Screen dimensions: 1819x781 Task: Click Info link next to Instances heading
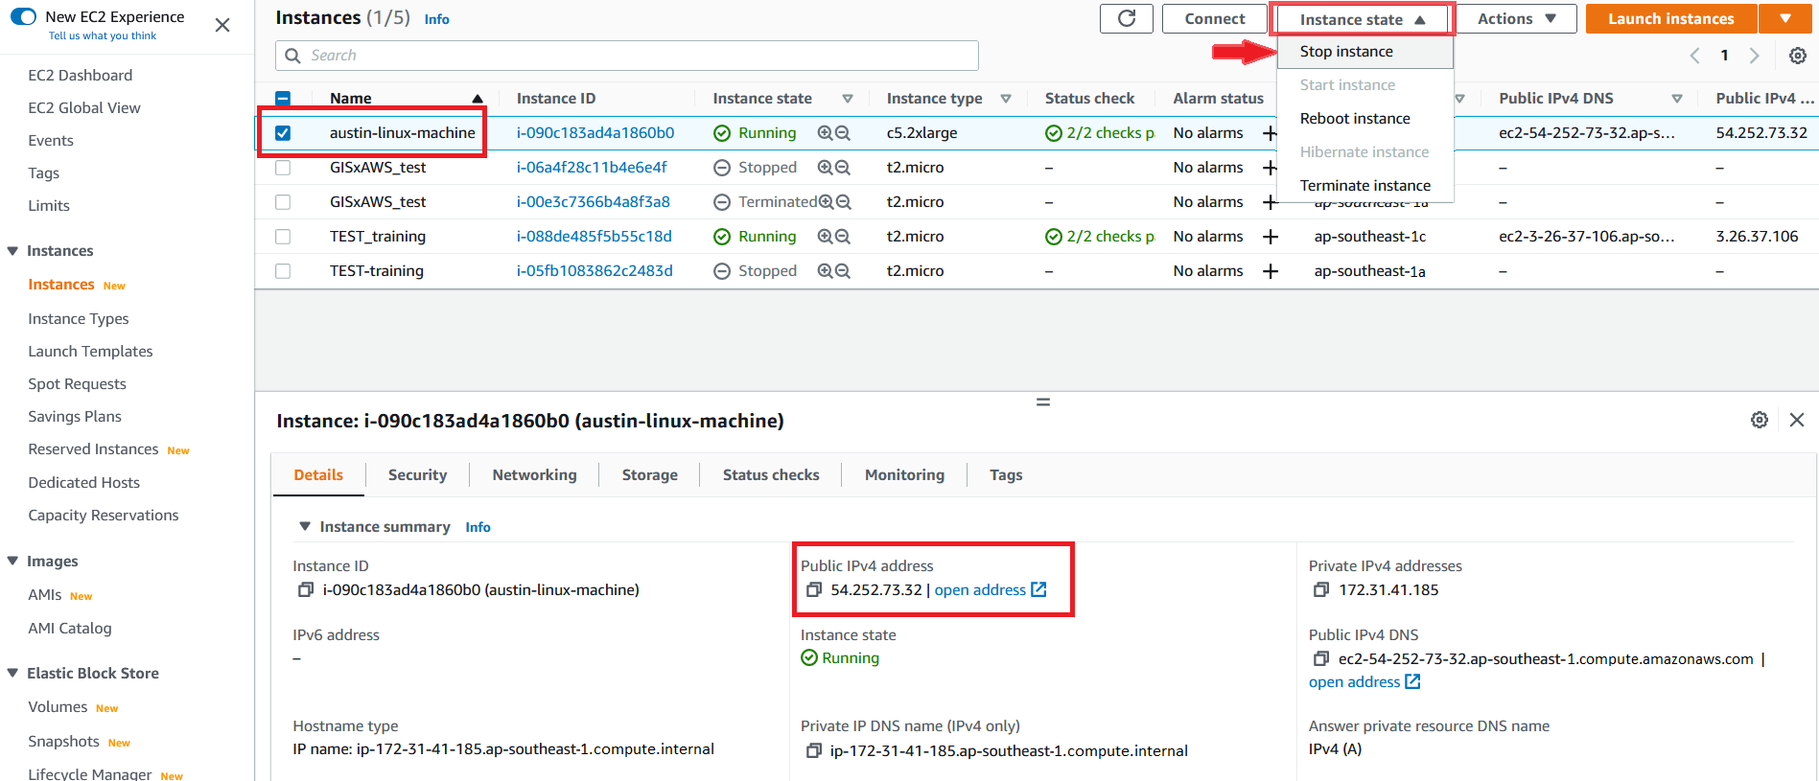(x=436, y=19)
